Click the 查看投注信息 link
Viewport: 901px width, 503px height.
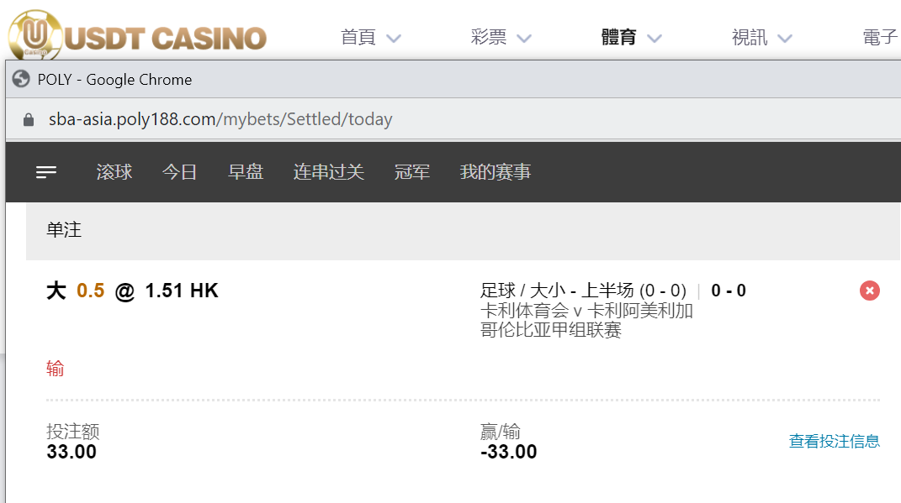click(835, 441)
